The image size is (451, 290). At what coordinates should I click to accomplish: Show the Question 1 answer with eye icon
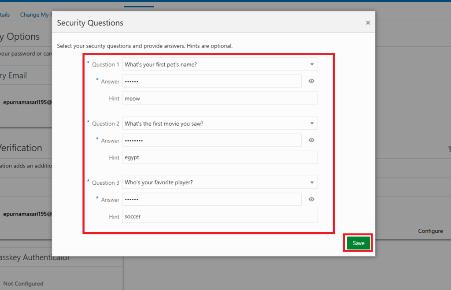(x=311, y=81)
